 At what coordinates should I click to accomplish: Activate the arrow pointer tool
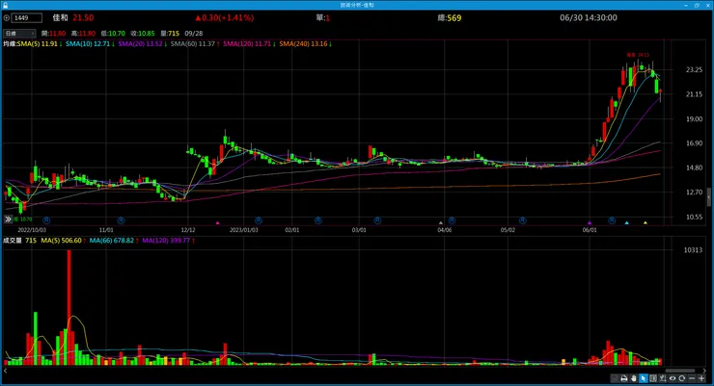tap(643, 378)
